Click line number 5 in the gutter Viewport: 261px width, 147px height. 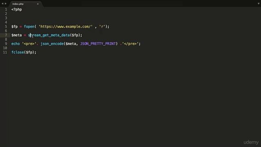click(6, 27)
